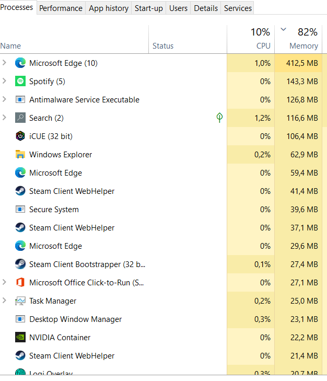This screenshot has width=327, height=381.
Task: Click the Steam Client Bootstrapper icon
Action: (x=20, y=264)
